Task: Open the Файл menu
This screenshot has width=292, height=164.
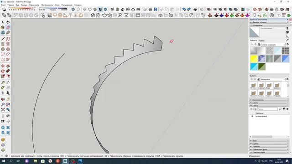Action: click(3, 5)
